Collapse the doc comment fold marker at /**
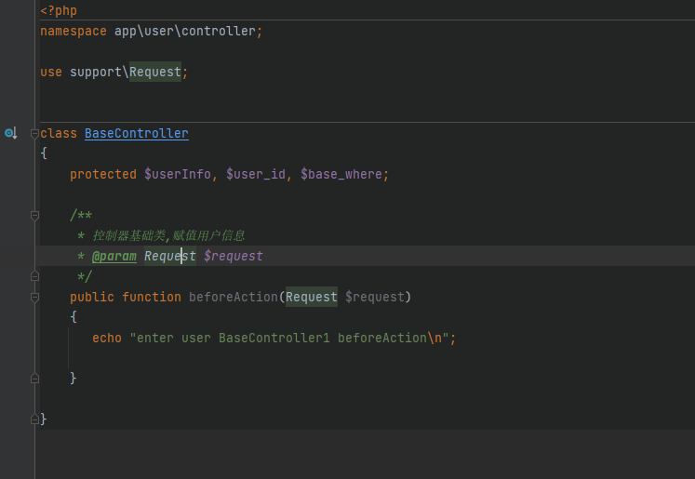 pos(34,216)
